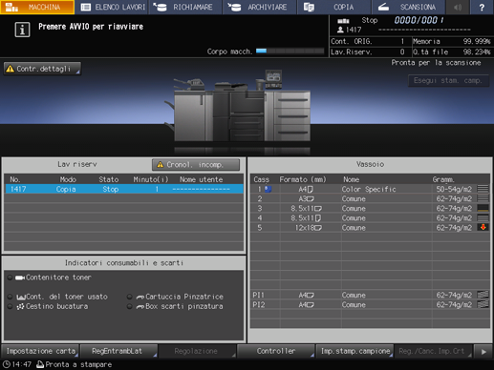Screen dimensions: 494x370
Task: Click Cestino bucatura indicator light
Action: (10, 306)
